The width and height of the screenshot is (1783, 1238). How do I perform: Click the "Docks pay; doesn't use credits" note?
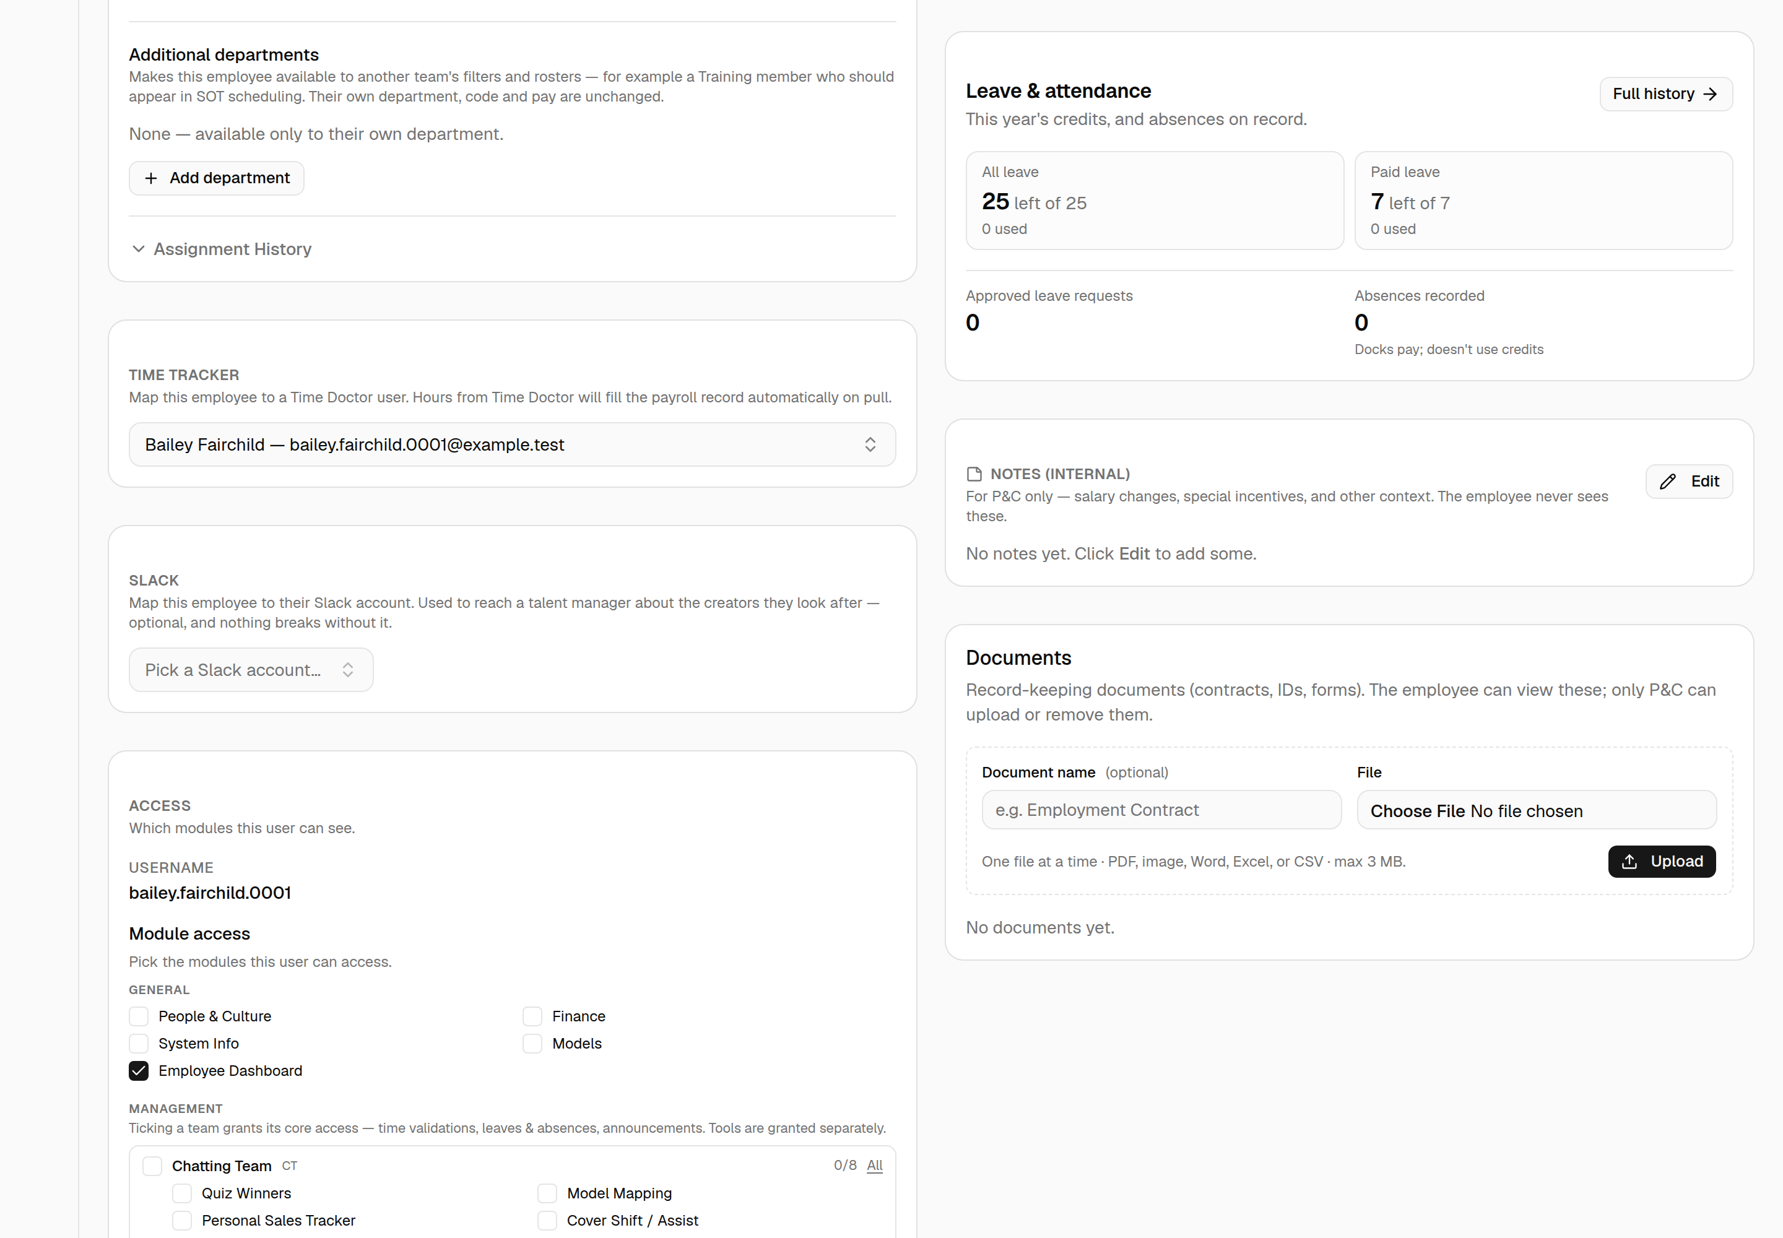pos(1449,350)
